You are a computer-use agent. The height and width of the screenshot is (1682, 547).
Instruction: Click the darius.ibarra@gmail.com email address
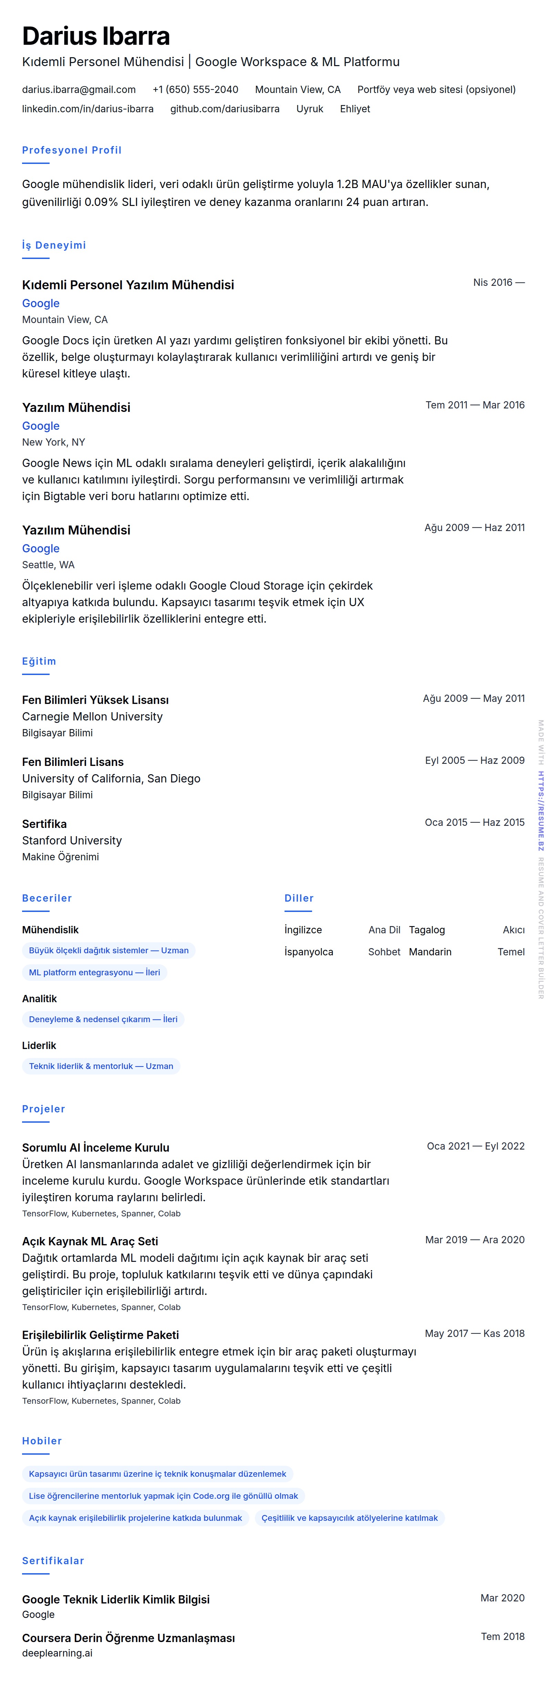(79, 90)
